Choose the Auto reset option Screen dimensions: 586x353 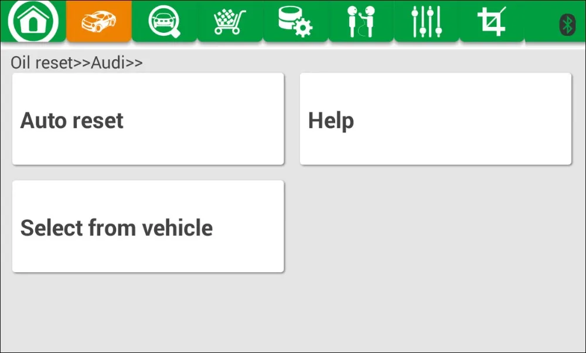point(71,121)
